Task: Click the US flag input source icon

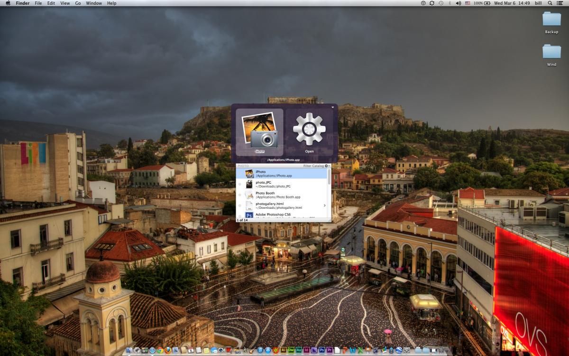Action: click(468, 3)
